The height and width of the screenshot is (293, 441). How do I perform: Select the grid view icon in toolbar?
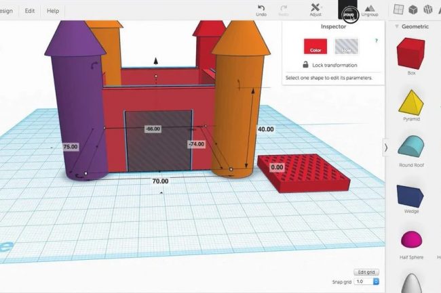pos(398,9)
